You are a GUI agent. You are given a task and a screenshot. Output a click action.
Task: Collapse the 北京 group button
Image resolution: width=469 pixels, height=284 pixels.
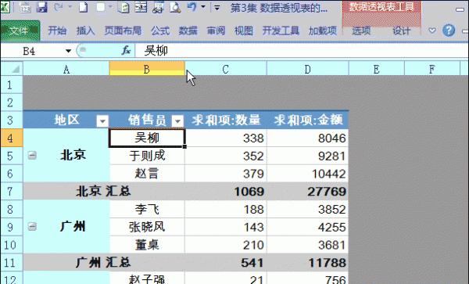32,155
